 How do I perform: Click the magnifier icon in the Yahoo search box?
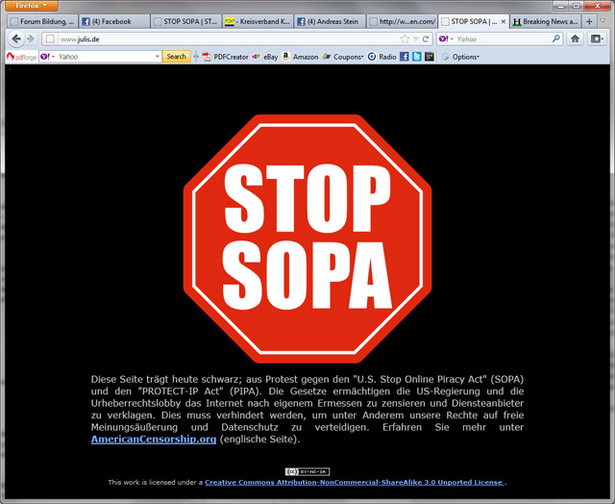pos(556,39)
